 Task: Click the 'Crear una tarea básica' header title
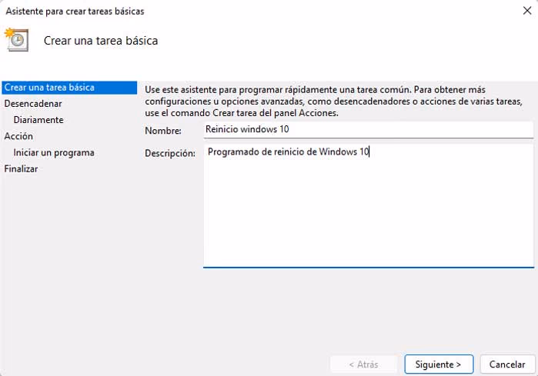101,41
